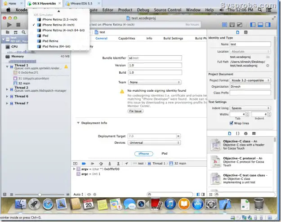Click the Step over icon
281x222 pixels.
pos(101,164)
